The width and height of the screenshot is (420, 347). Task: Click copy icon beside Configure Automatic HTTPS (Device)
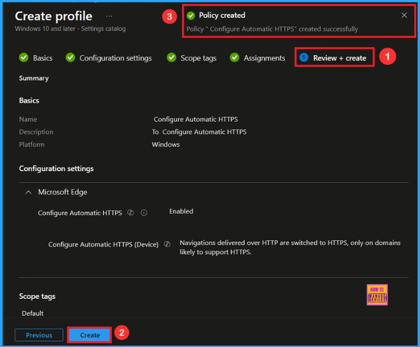click(x=167, y=244)
